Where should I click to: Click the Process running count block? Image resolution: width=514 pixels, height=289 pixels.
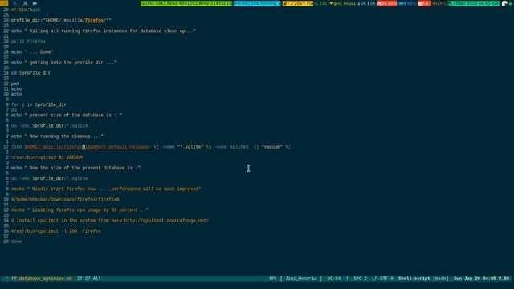[257, 3]
